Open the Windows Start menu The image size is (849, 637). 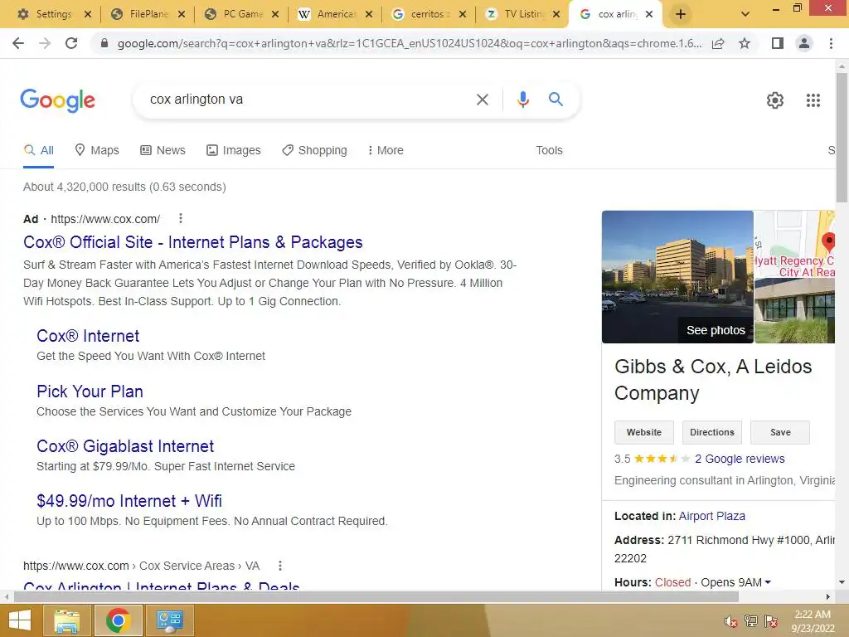20,620
